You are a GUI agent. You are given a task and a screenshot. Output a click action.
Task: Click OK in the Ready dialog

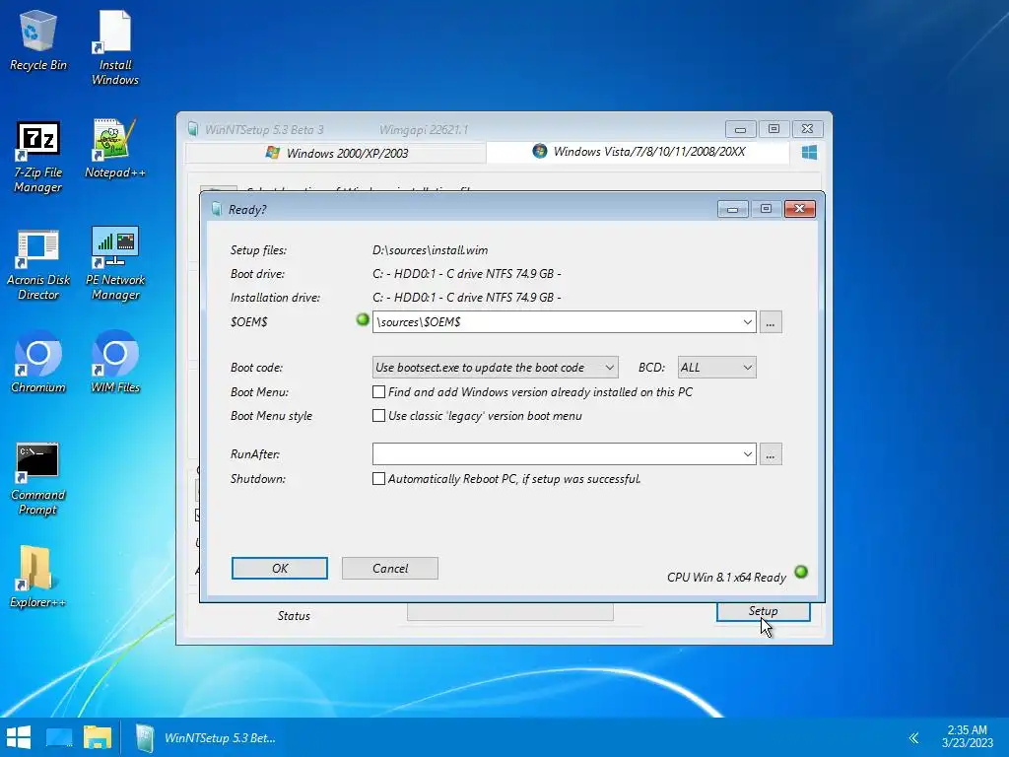(279, 569)
